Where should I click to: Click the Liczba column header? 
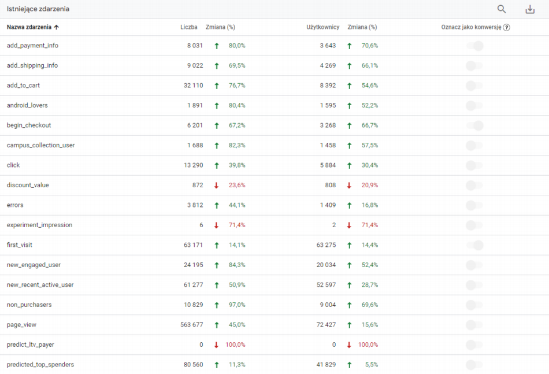[188, 27]
